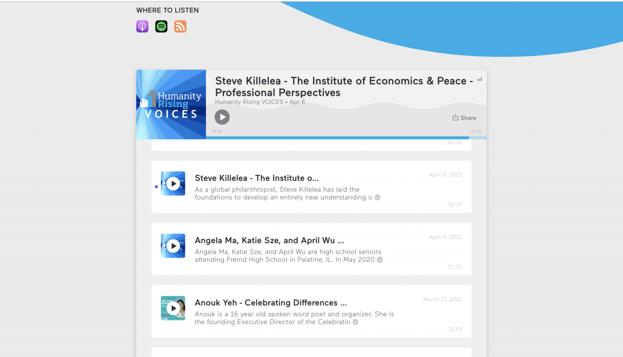The image size is (623, 357).
Task: Click the Anouk Yeh episode description text
Action: 294,318
